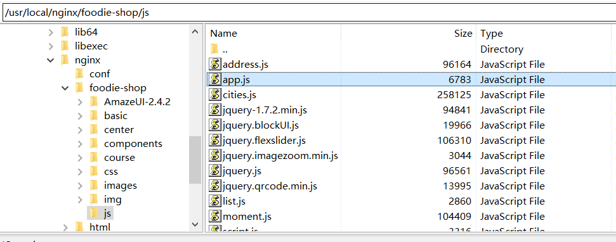The height and width of the screenshot is (242, 616).
Task: Select the html folder label in tree
Action: pyautogui.click(x=100, y=227)
